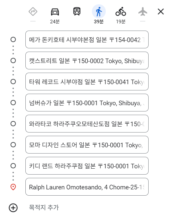Click the circle marker beside 캣스트리트
Image resolution: width=171 pixels, height=217 pixels.
click(13, 60)
